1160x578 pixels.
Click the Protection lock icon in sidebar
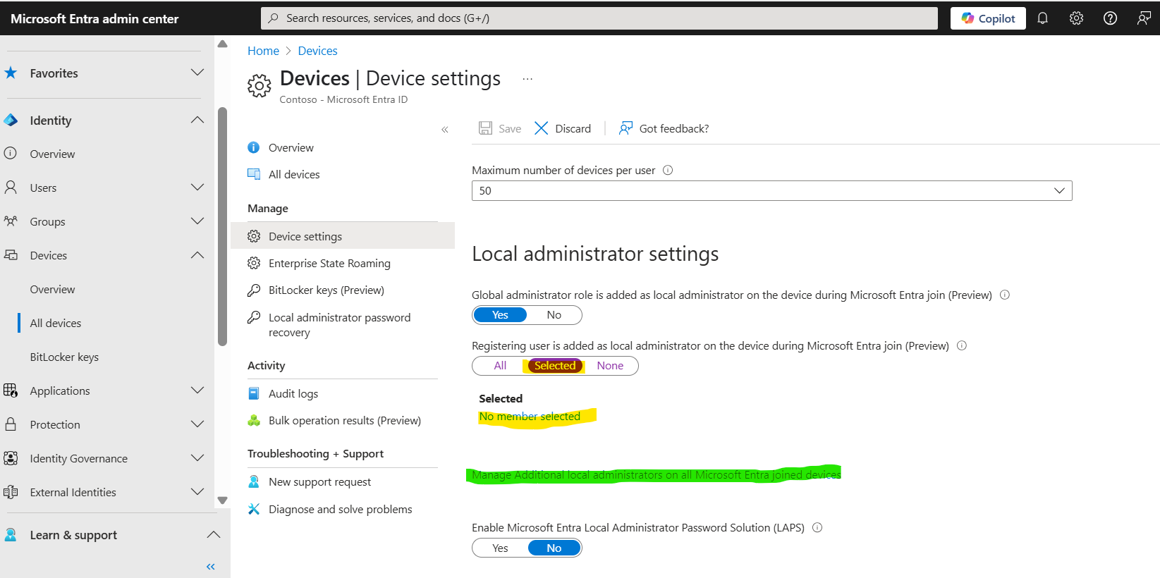[x=11, y=424]
